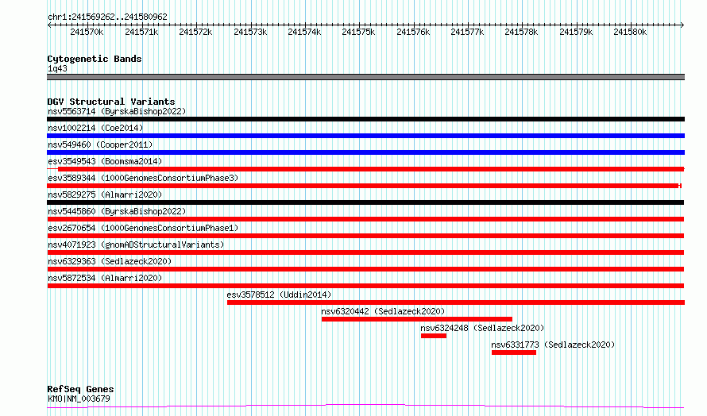Click the red bar under nsv5445860
This screenshot has width=707, height=416.
pyautogui.click(x=365, y=219)
